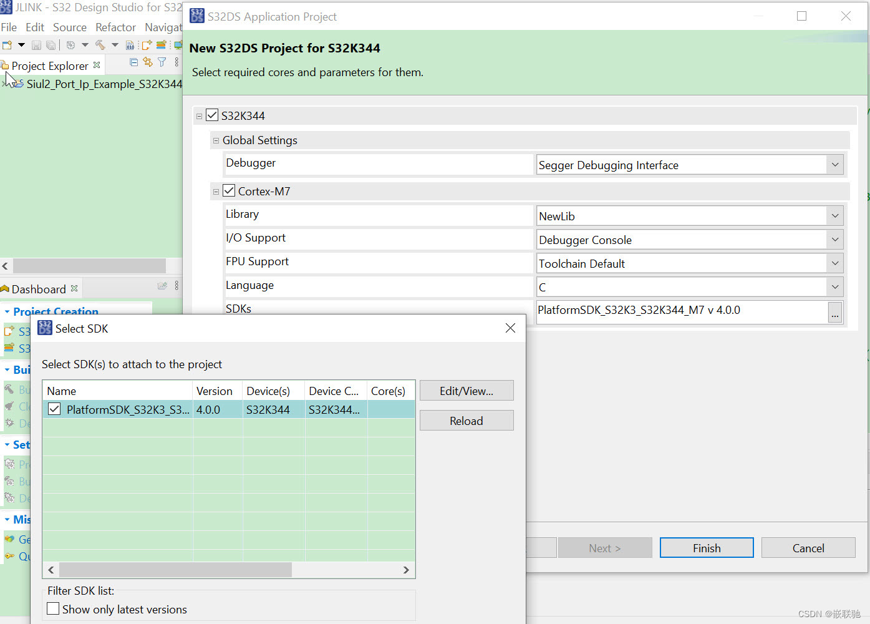Image resolution: width=870 pixels, height=624 pixels.
Task: Open the Navigate menu
Action: [x=163, y=27]
